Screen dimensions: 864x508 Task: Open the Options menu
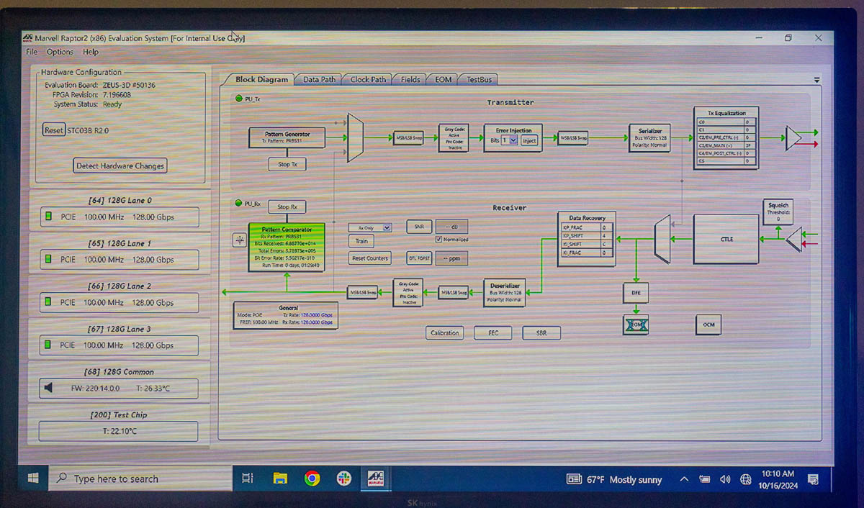(x=60, y=52)
